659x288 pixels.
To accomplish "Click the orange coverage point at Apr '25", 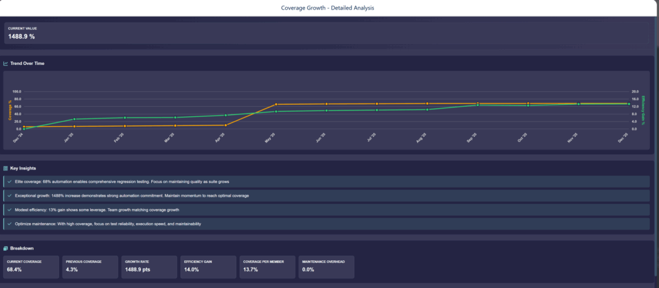I will (226, 125).
